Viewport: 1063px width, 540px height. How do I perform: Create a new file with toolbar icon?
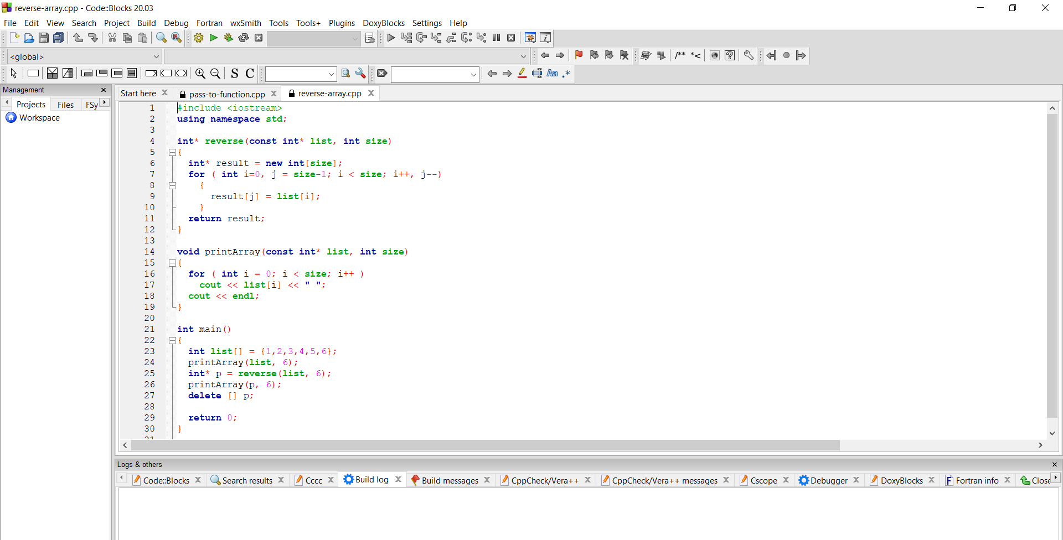[14, 38]
